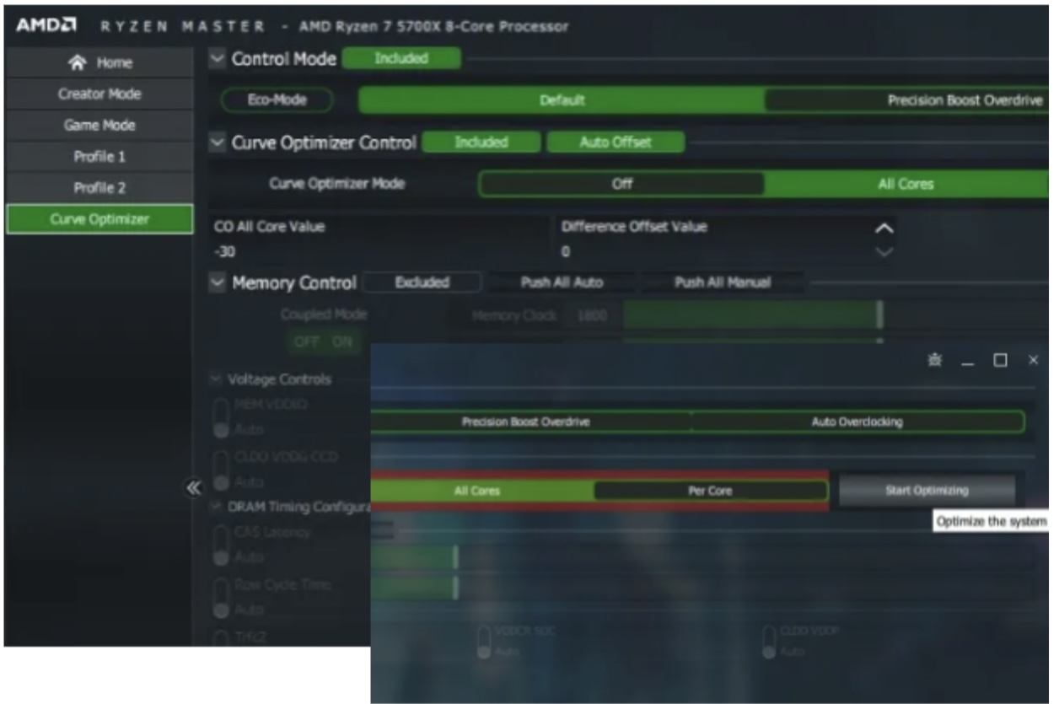Increase the Difference Offset Value

(884, 228)
